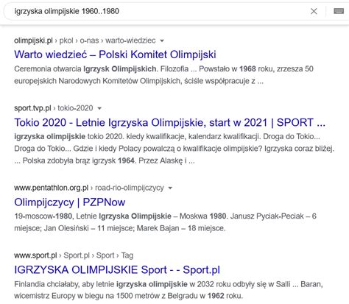The image size is (349, 304).
Task: Click the www.pentathlon.org.pl breadcrumb URL
Action: click(x=52, y=188)
